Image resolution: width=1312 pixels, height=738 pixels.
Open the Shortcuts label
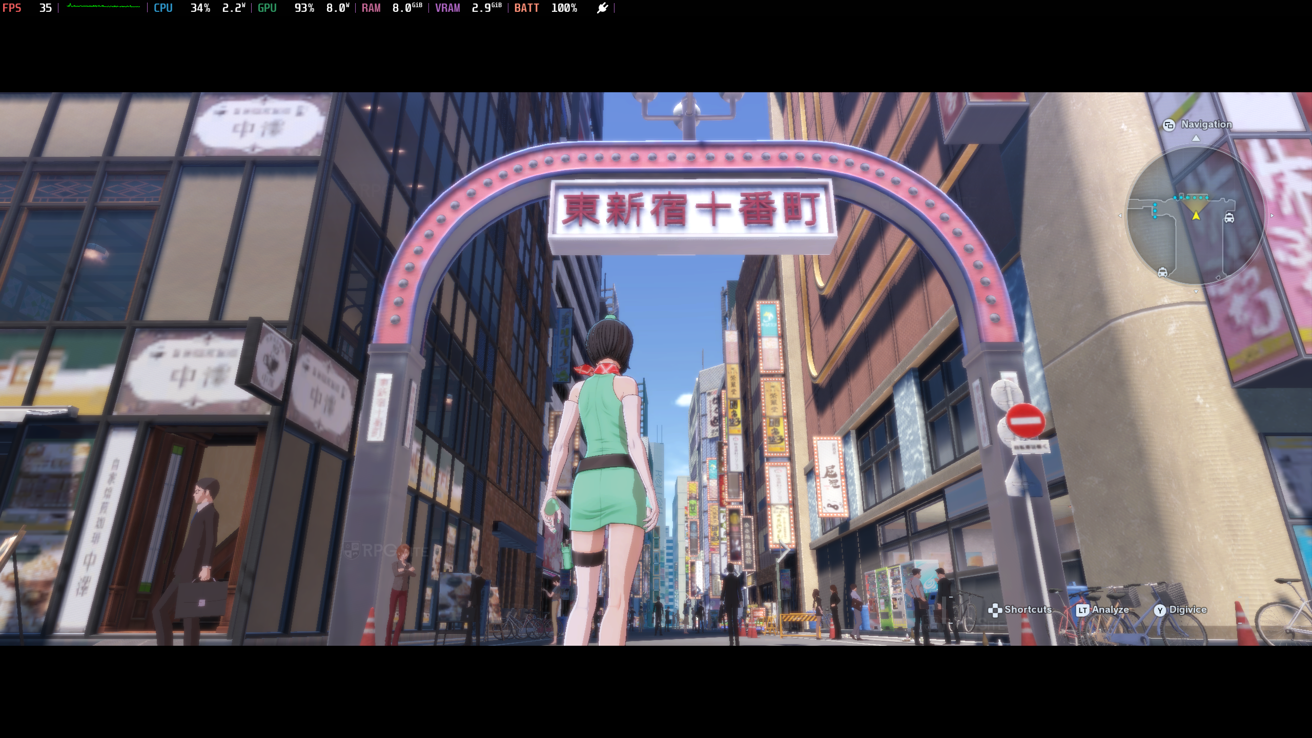1028,609
